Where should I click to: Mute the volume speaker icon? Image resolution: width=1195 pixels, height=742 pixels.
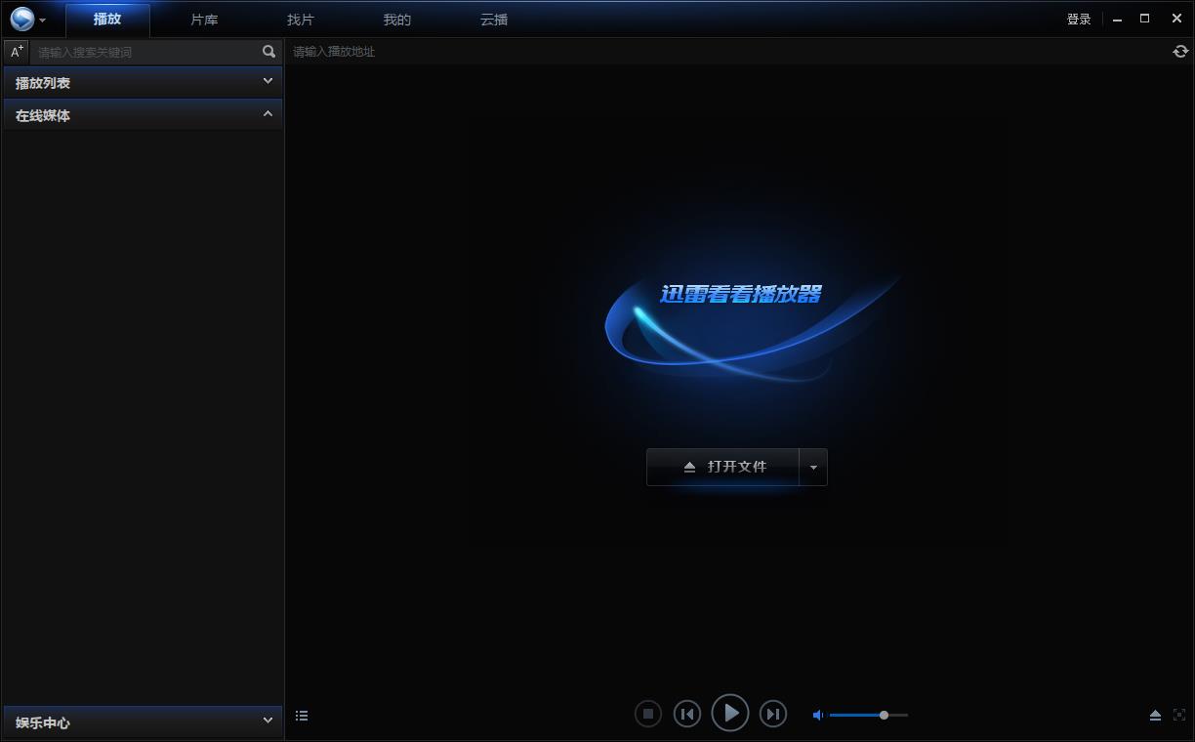coord(818,716)
